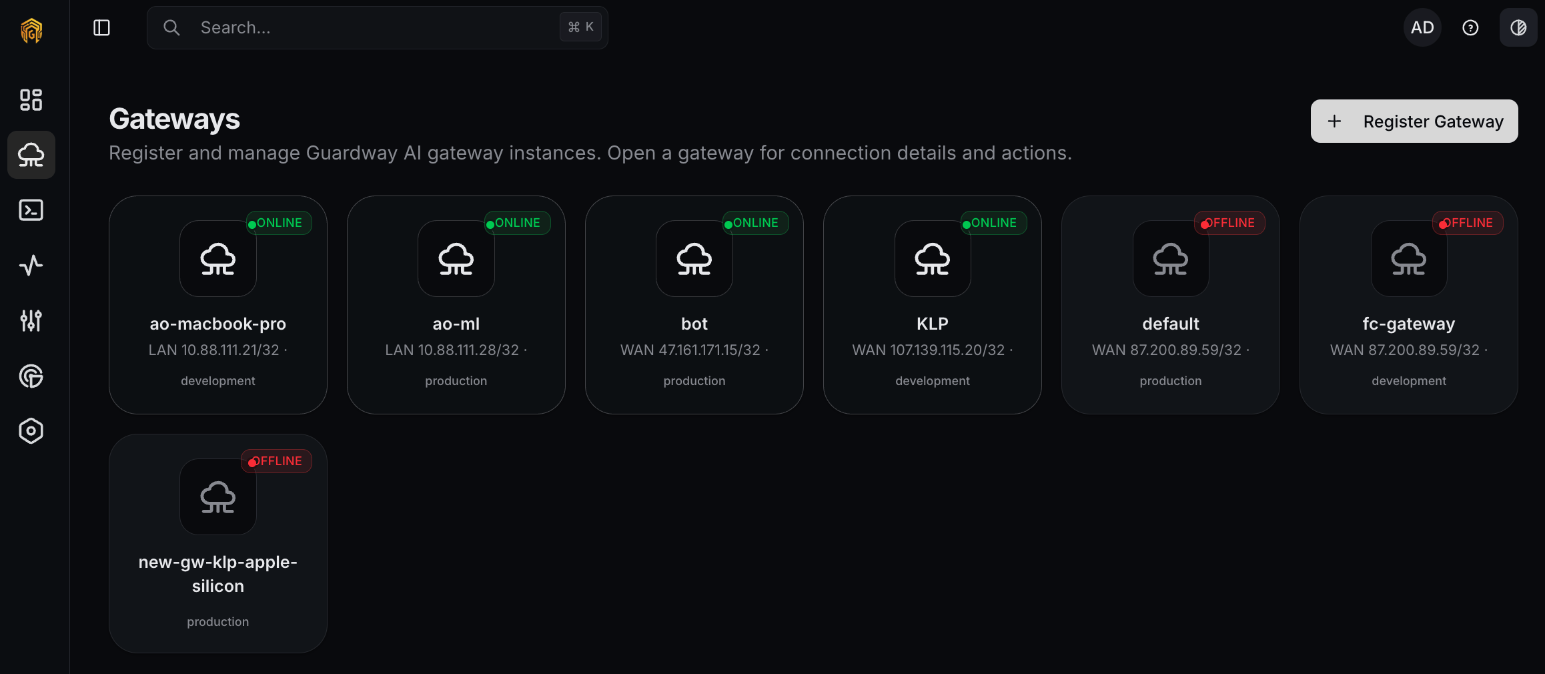Open the default gateway cloud icon
This screenshot has width=1545, height=674.
[1171, 259]
